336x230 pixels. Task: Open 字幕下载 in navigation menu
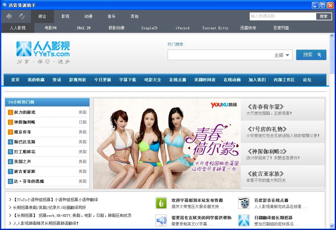127,80
